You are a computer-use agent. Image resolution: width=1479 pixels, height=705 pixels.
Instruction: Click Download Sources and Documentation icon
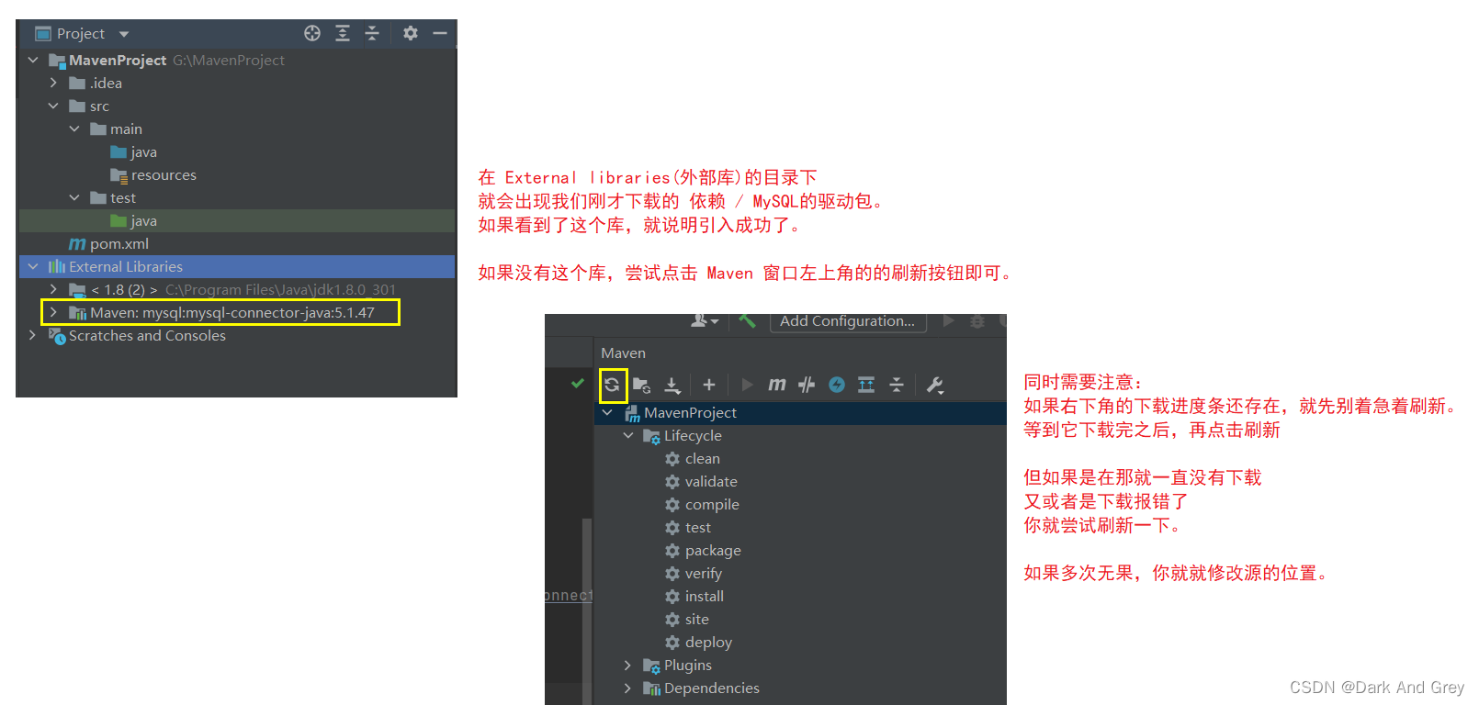[672, 385]
